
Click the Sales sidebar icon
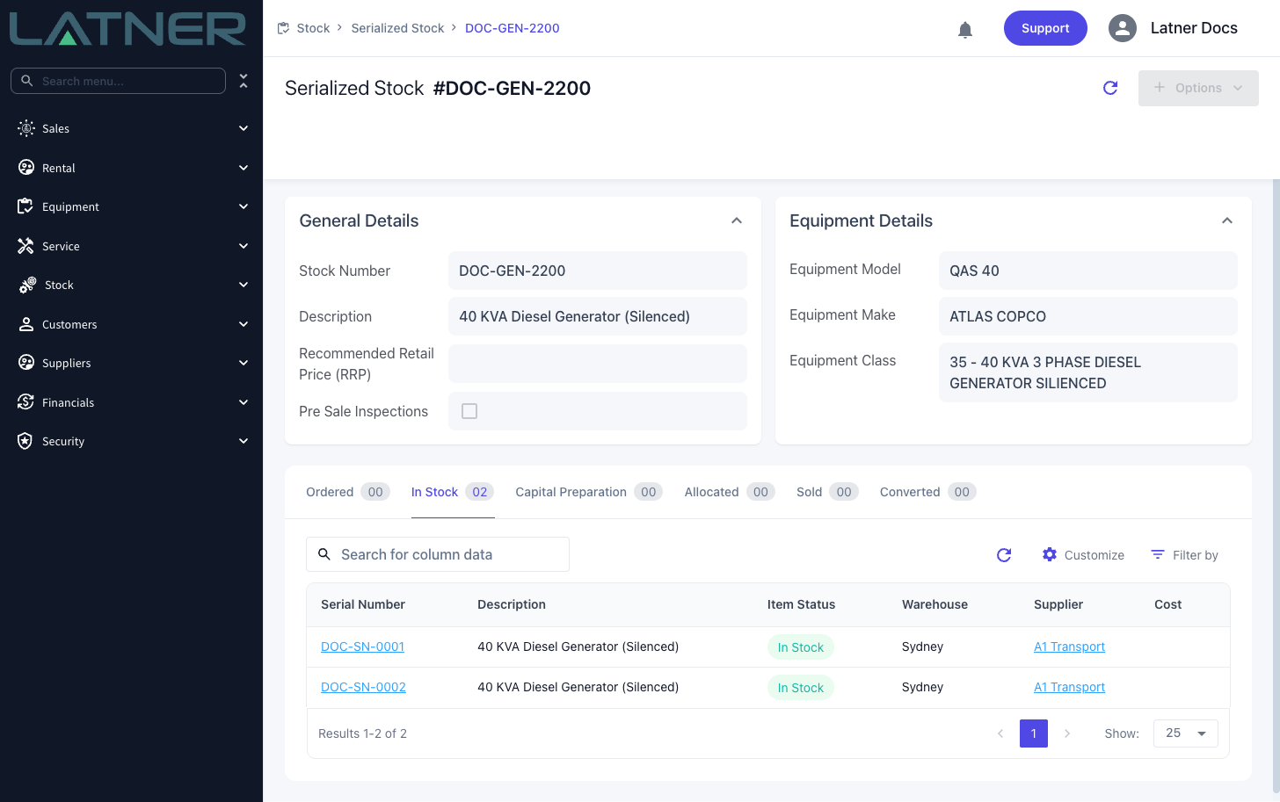(x=26, y=128)
